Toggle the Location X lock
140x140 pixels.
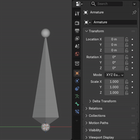(127, 39)
